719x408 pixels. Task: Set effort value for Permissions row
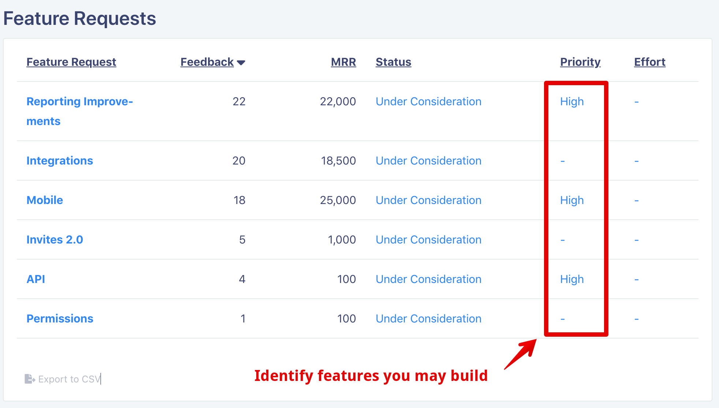tap(637, 319)
